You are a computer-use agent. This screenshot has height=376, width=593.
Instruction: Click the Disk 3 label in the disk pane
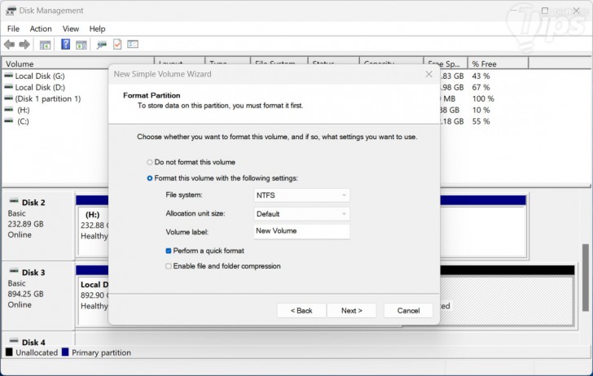pos(33,273)
